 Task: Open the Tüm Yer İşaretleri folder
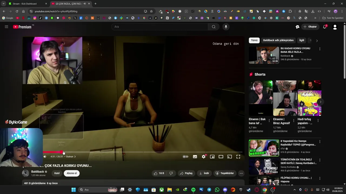333,18
